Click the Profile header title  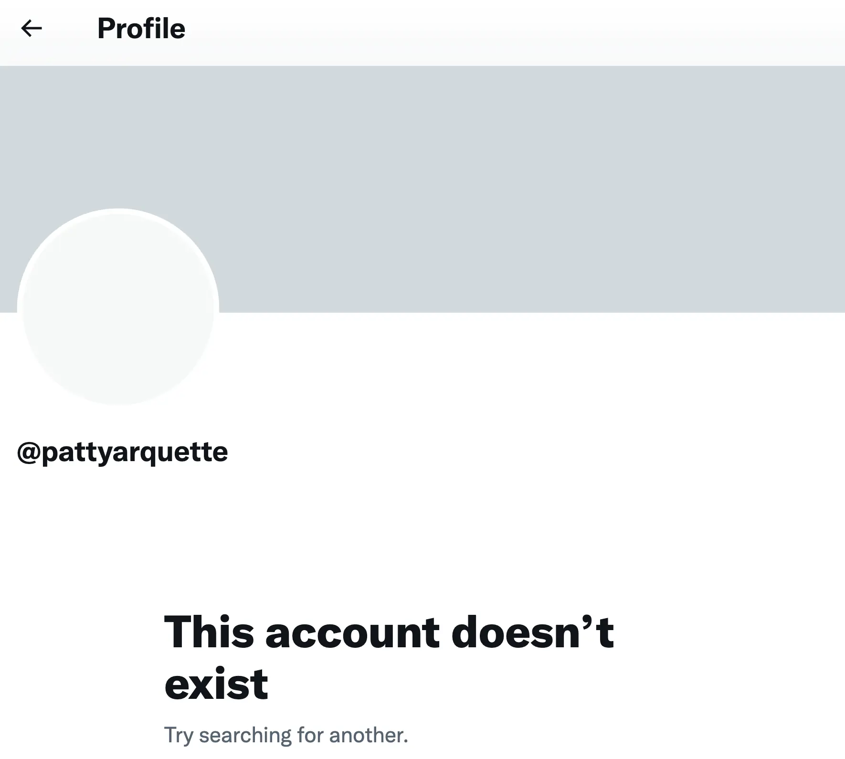pyautogui.click(x=141, y=29)
